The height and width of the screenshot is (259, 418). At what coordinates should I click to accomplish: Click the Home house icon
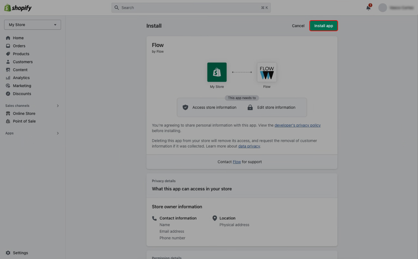[x=8, y=38]
